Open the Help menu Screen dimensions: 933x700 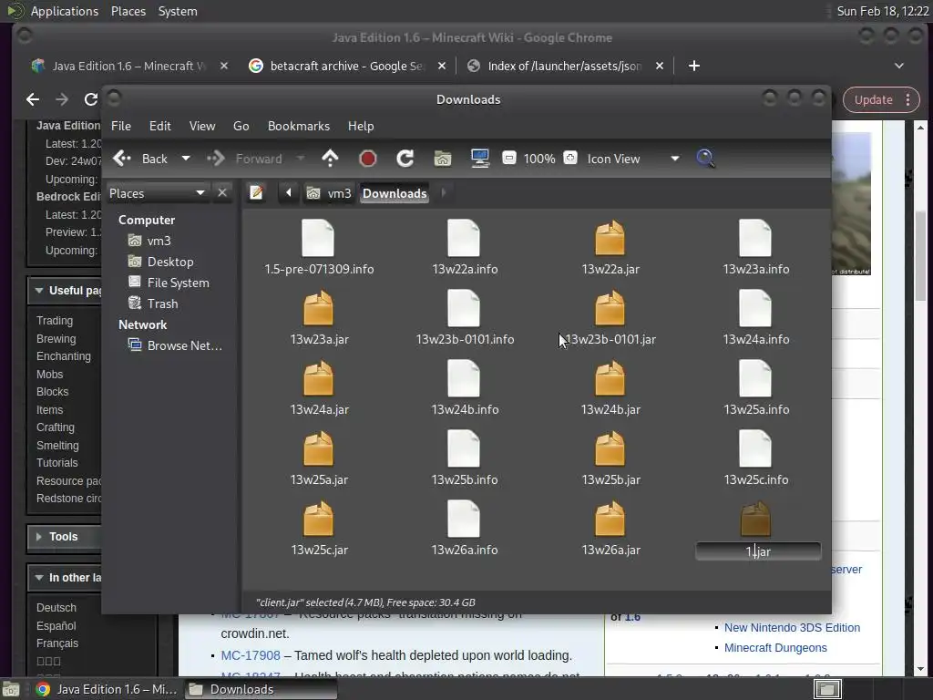click(x=361, y=126)
